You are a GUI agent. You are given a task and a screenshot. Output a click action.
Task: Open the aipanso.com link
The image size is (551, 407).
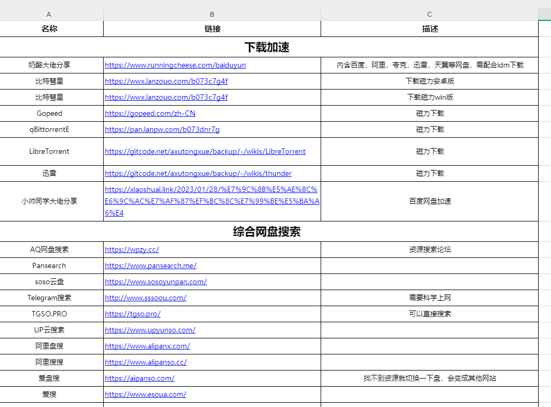click(x=140, y=378)
